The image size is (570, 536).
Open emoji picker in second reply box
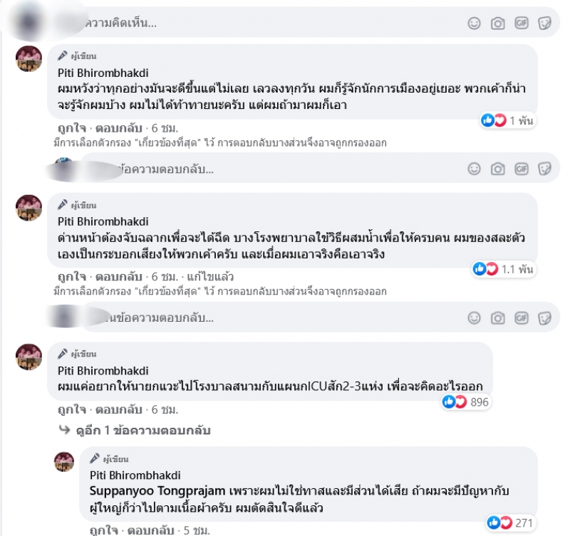coord(474,318)
